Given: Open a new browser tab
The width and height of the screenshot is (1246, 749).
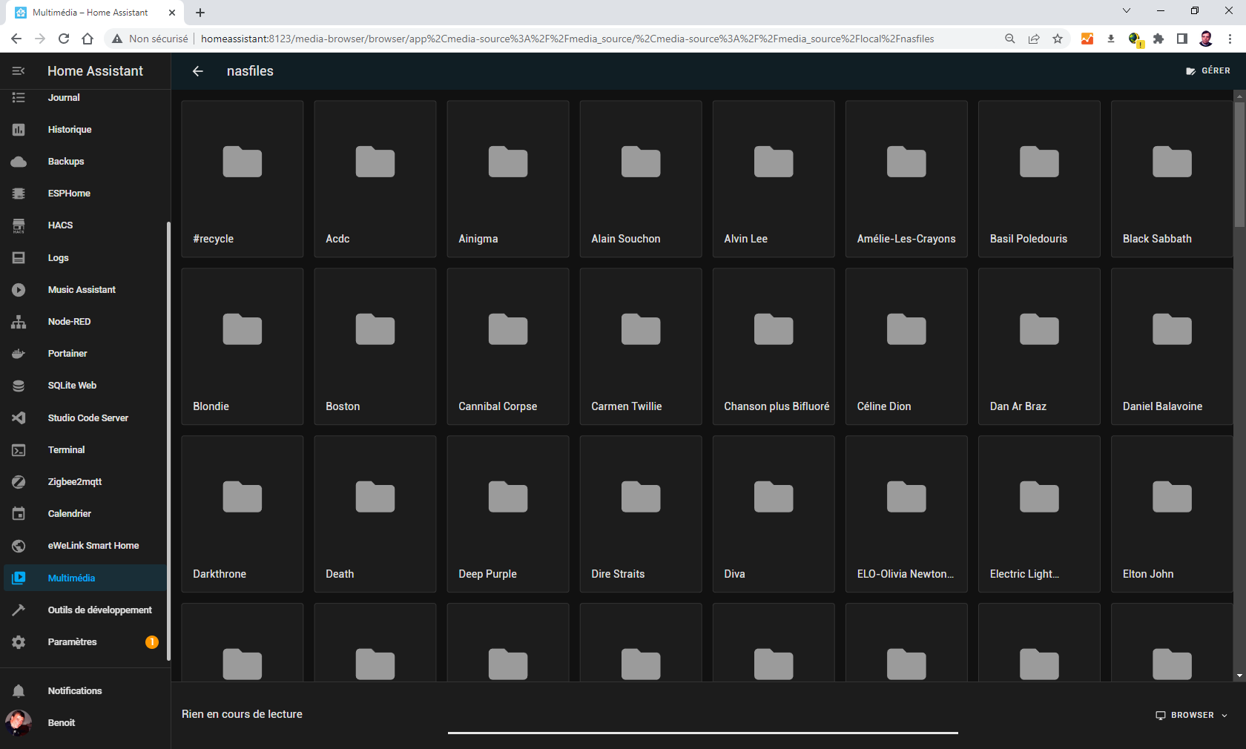Looking at the screenshot, I should 200,13.
